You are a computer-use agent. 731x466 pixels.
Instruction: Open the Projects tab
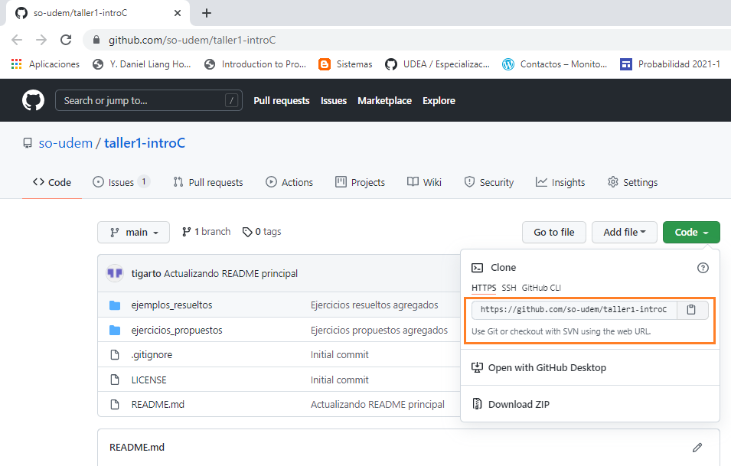[360, 182]
